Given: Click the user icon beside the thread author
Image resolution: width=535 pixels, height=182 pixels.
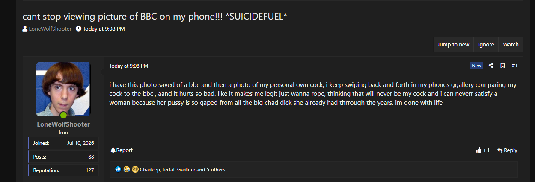Looking at the screenshot, I should [25, 29].
